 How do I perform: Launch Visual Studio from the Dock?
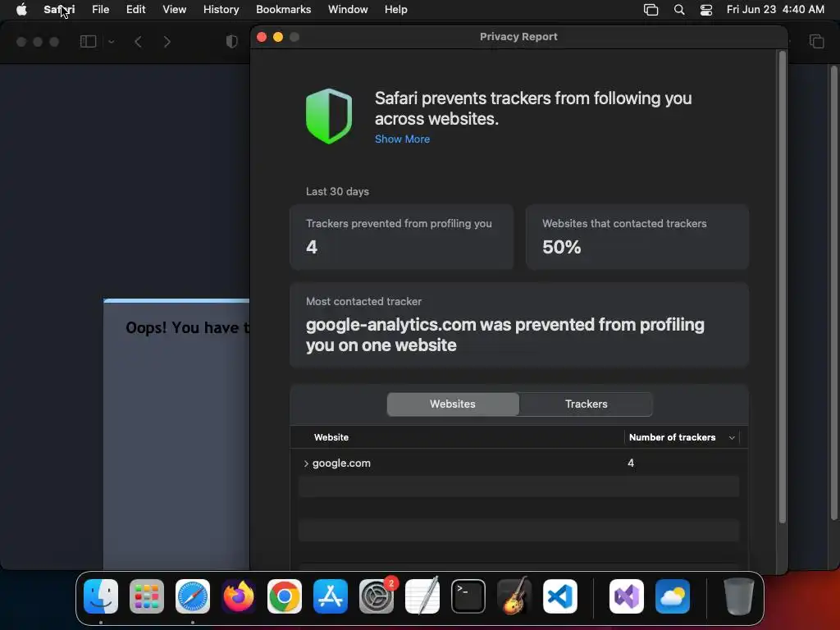pos(627,596)
